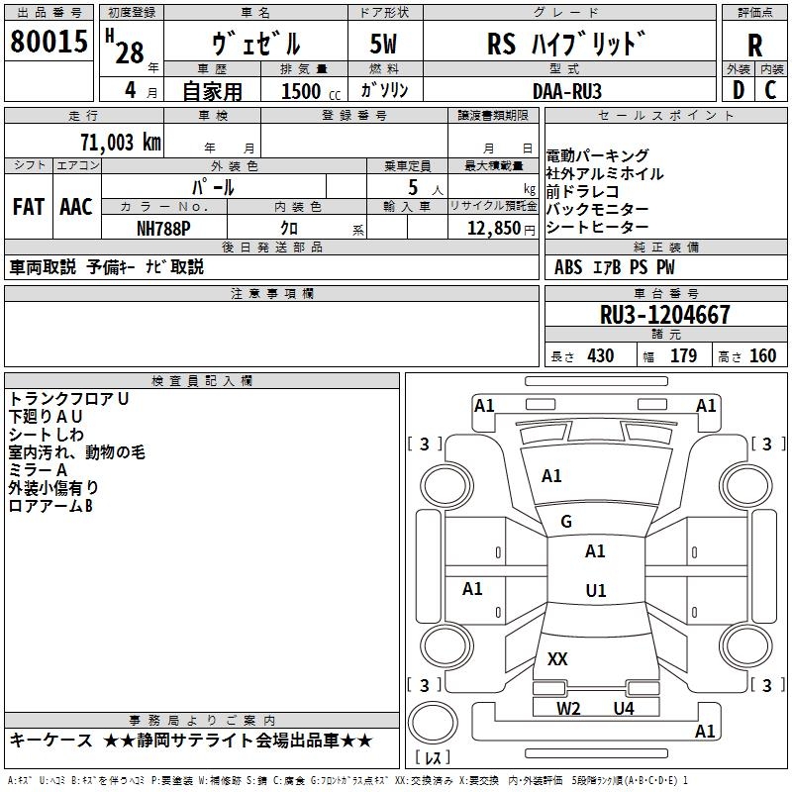Click the spare tire circle icon
The image size is (792, 792).
(433, 723)
